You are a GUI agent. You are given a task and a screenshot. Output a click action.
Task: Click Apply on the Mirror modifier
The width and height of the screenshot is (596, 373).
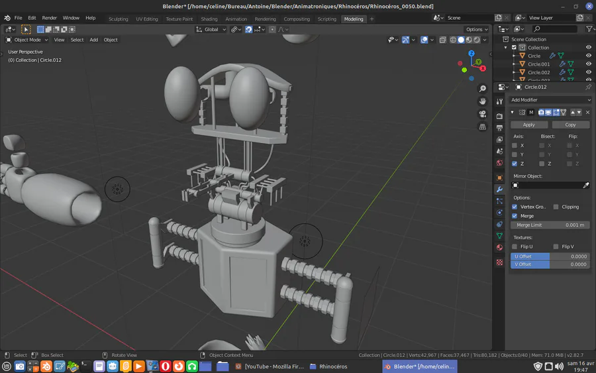[528, 125]
